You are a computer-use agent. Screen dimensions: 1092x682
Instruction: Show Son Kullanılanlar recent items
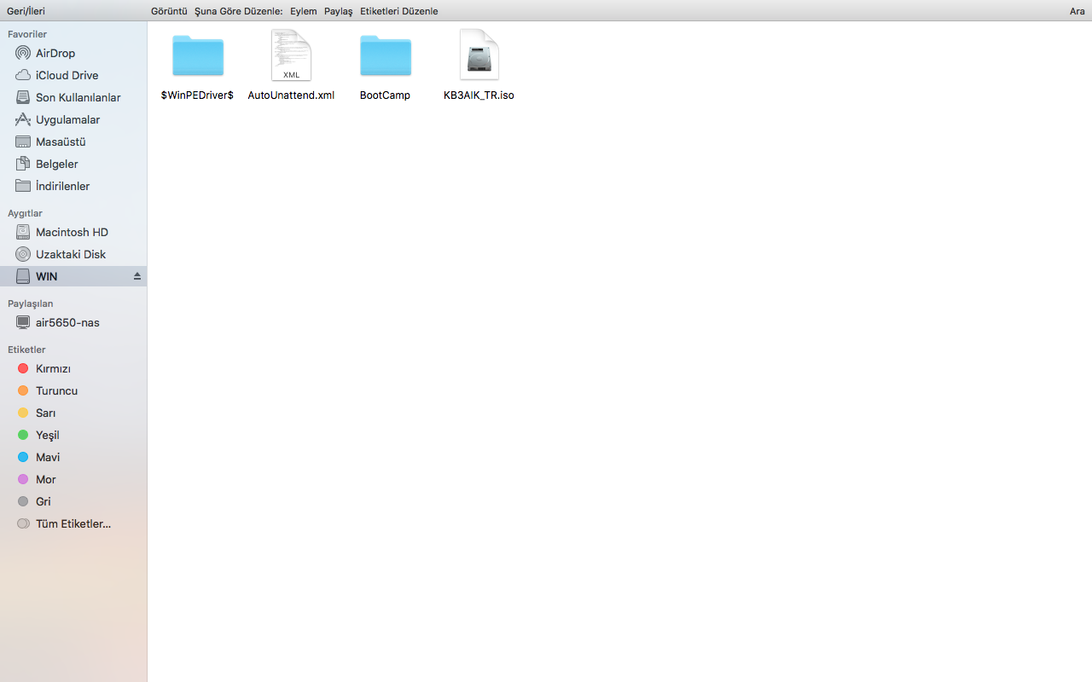point(78,97)
